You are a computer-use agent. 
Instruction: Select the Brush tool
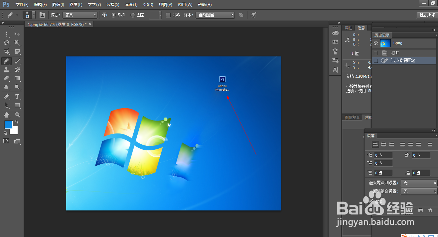click(17, 61)
